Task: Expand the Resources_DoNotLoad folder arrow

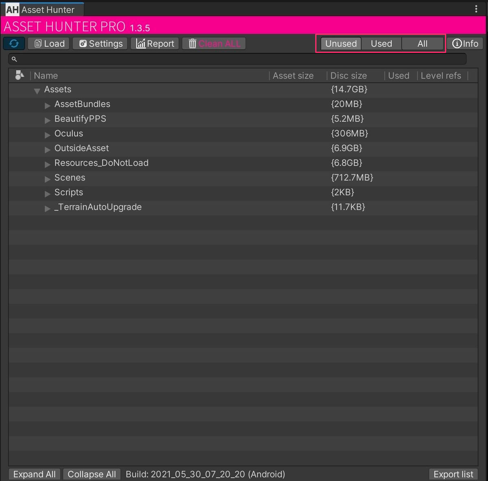Action: (x=48, y=164)
